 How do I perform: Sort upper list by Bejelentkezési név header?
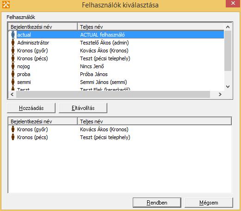43,27
